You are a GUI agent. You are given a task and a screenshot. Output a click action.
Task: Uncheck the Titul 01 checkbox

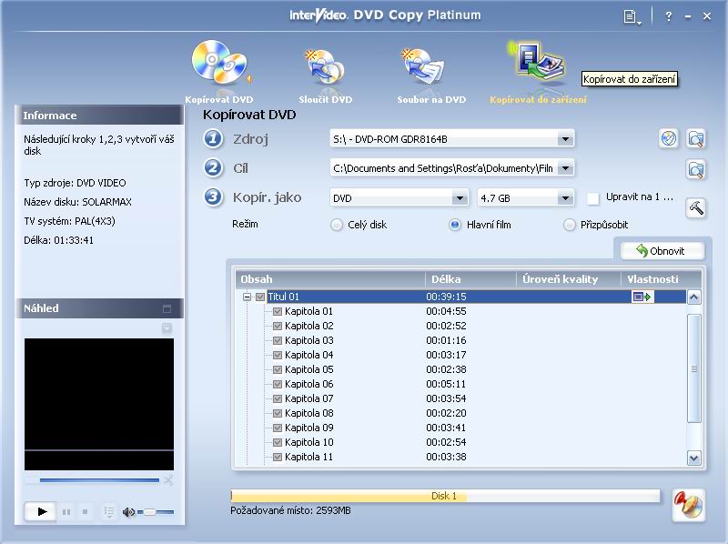tap(260, 297)
